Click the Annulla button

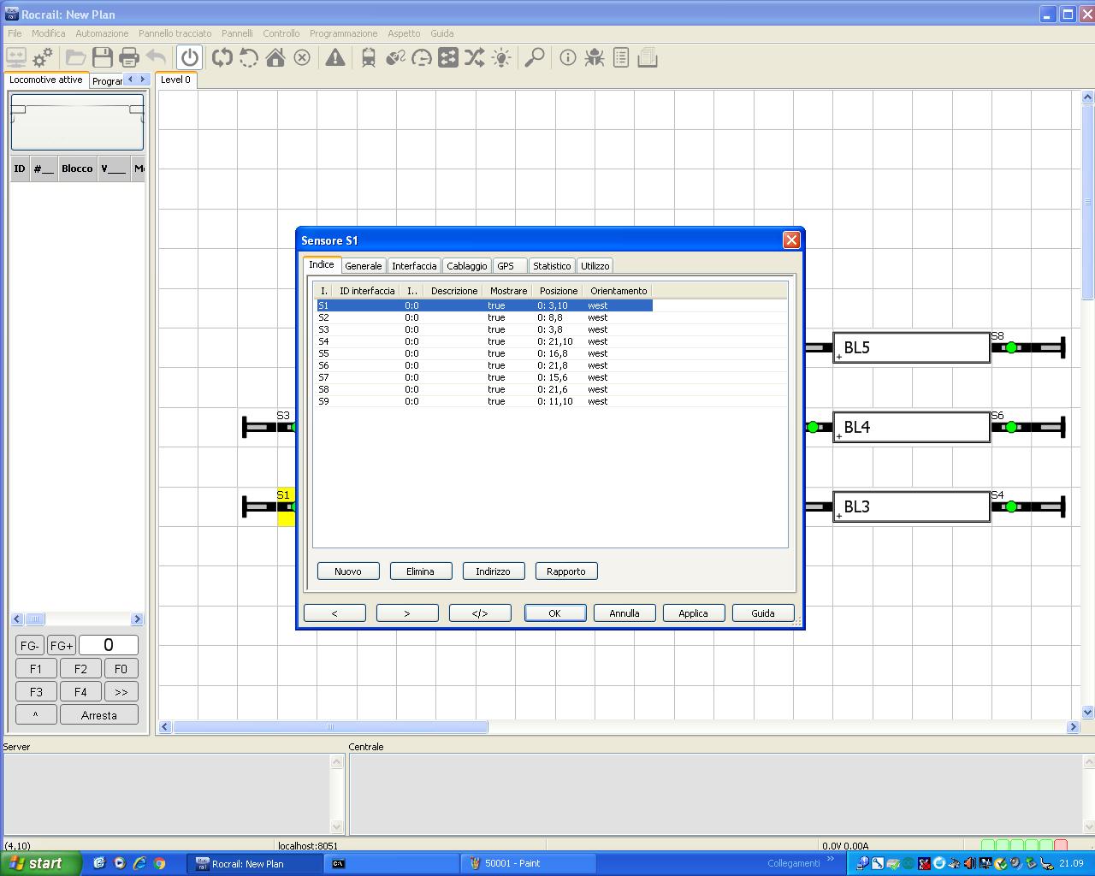click(x=624, y=613)
